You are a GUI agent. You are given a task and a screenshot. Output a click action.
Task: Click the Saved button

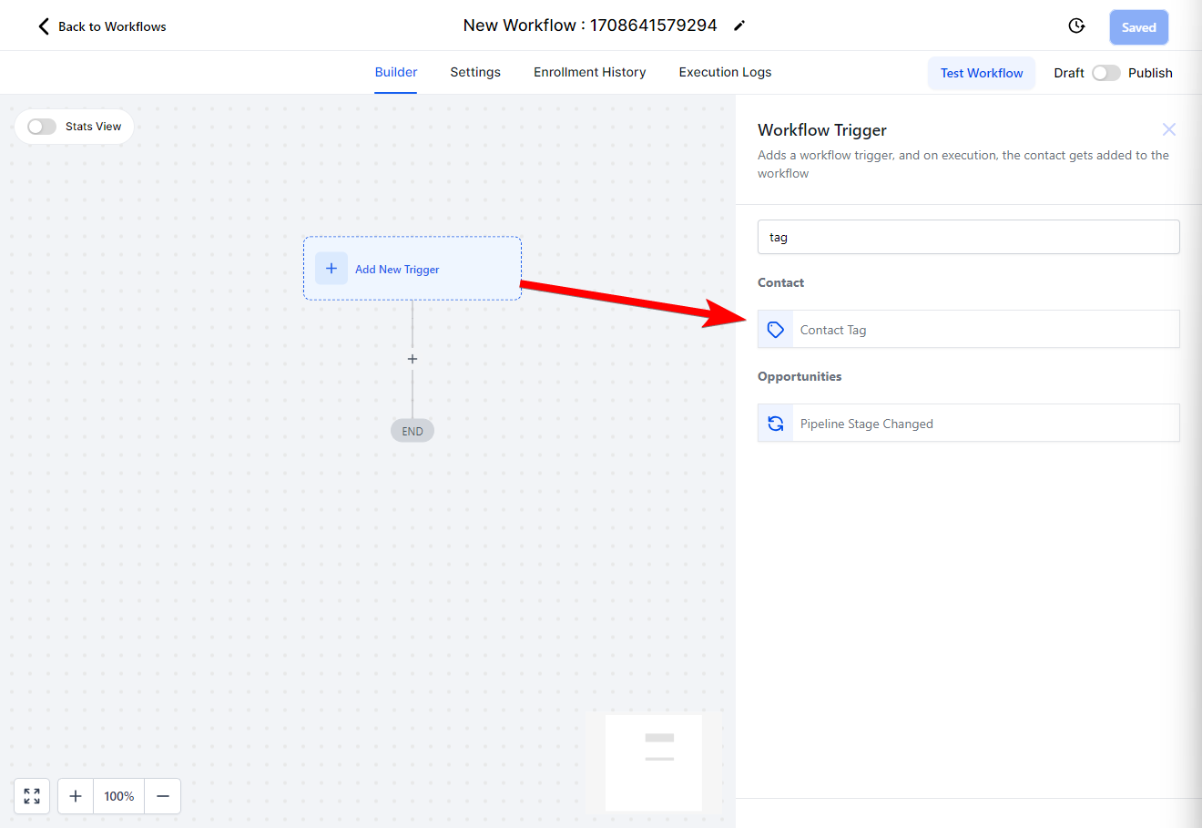tap(1138, 27)
